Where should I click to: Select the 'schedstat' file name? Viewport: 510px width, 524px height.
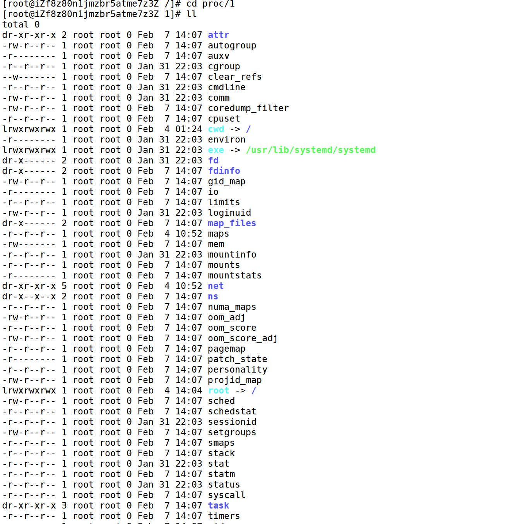(232, 411)
